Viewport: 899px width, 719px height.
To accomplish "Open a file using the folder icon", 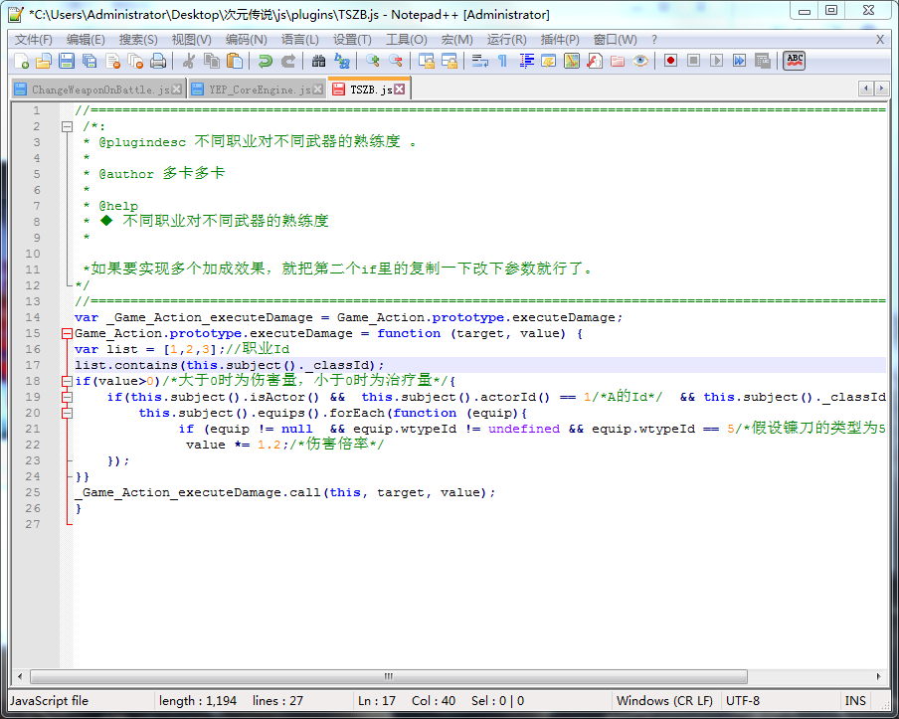I will (x=44, y=61).
